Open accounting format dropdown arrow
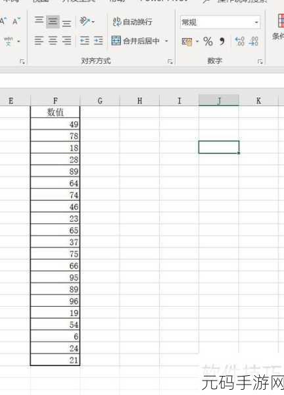The height and width of the screenshot is (395, 284). [x=197, y=41]
